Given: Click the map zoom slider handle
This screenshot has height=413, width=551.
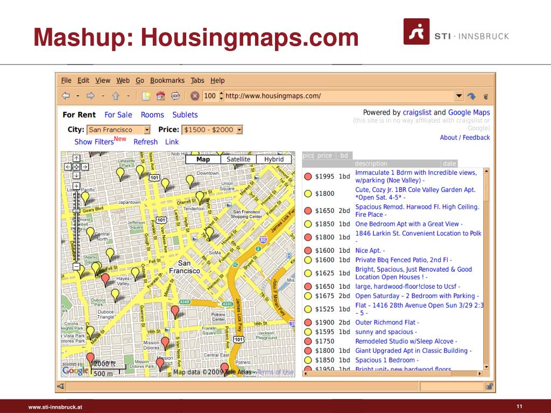Looking at the screenshot, I should [76, 211].
